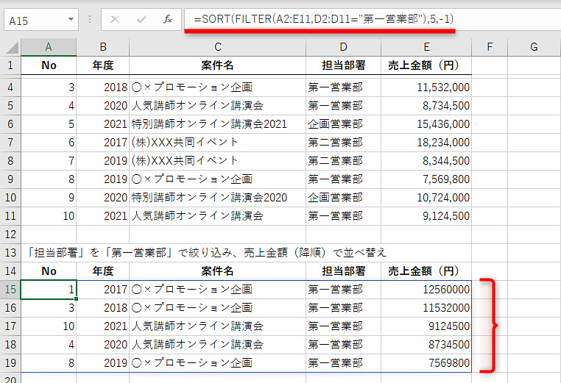Image resolution: width=561 pixels, height=383 pixels.
Task: Click result cell 12560000
Action: 426,290
